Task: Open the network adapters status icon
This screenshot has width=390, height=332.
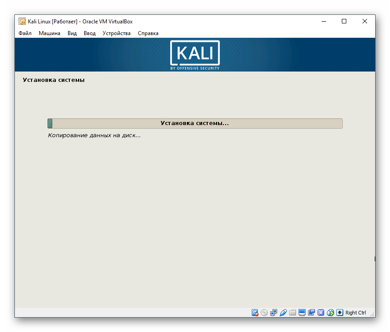Action: tap(273, 312)
